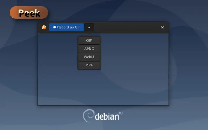Viewport: 208px width, 130px height.
Task: Toggle the format dropdown arrow
Action: pos(89,27)
